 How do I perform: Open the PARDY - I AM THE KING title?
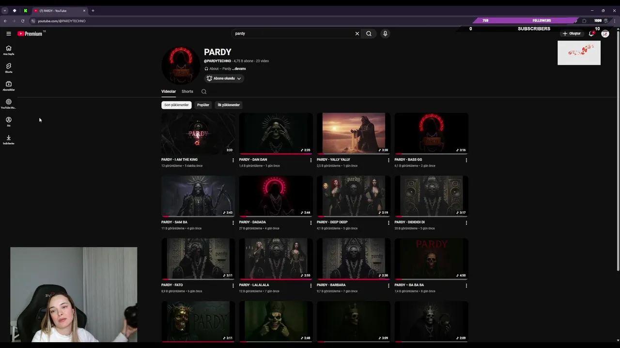tap(179, 159)
